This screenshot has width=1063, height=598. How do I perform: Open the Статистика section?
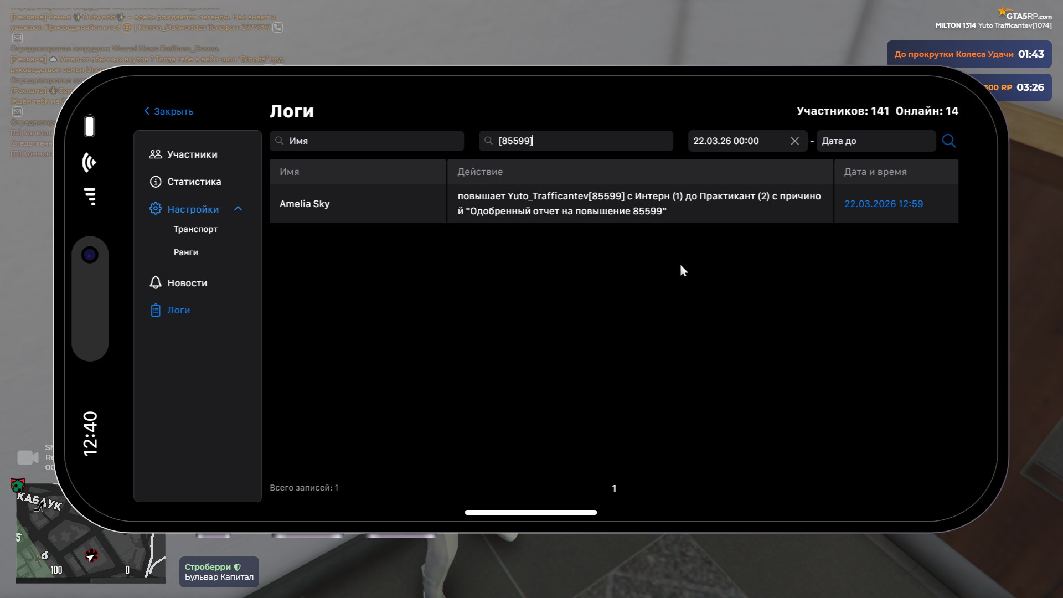194,182
